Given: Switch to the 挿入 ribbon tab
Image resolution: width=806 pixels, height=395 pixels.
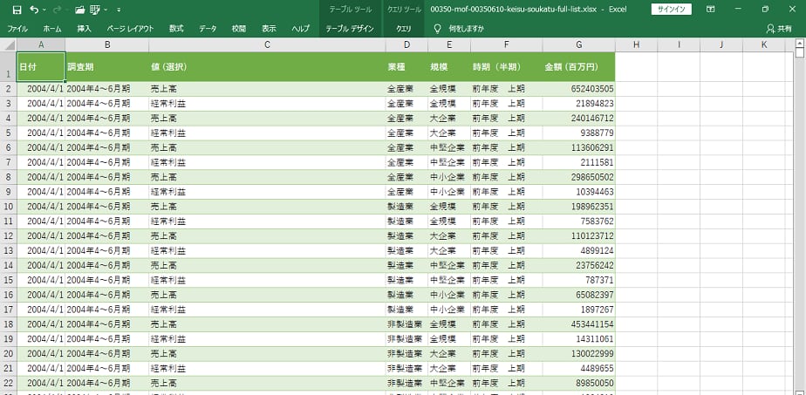Looking at the screenshot, I should tap(84, 28).
